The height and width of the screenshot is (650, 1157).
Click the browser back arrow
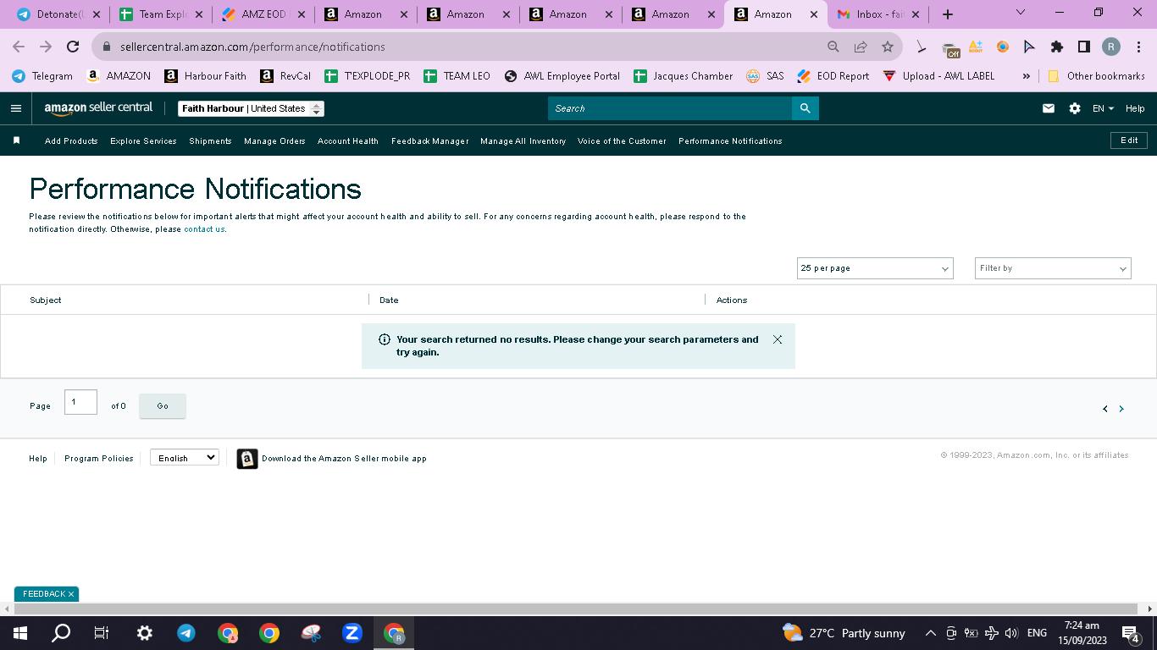[19, 47]
